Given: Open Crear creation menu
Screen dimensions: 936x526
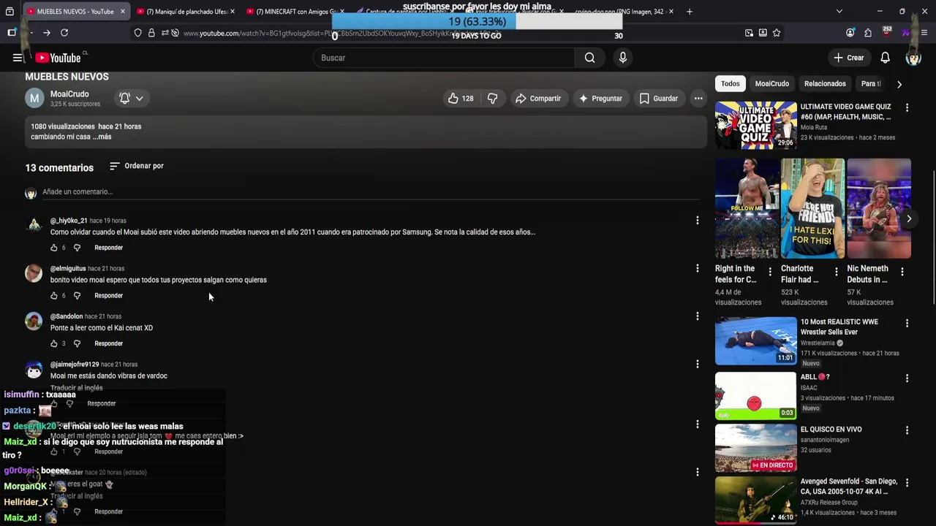Looking at the screenshot, I should click(x=849, y=58).
